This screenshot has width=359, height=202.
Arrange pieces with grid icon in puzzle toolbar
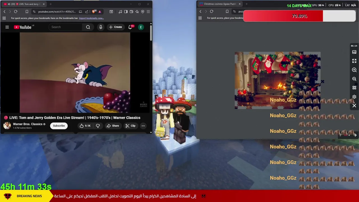coord(354,88)
